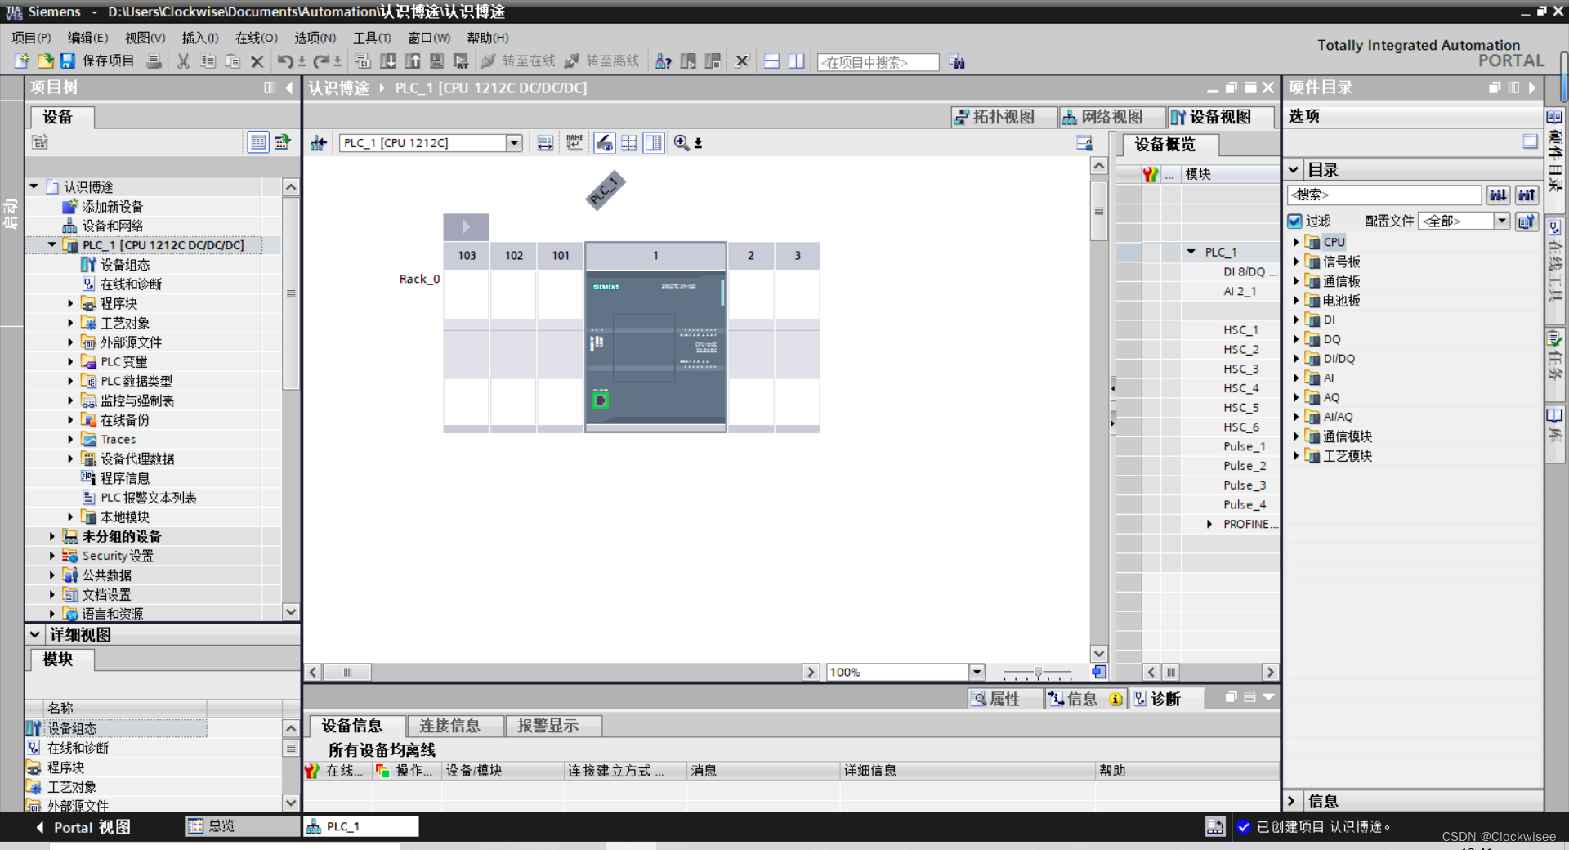Collapse the PLC_1 [CPU 1212C DC/DC/DC] node
1569x850 pixels.
(52, 244)
